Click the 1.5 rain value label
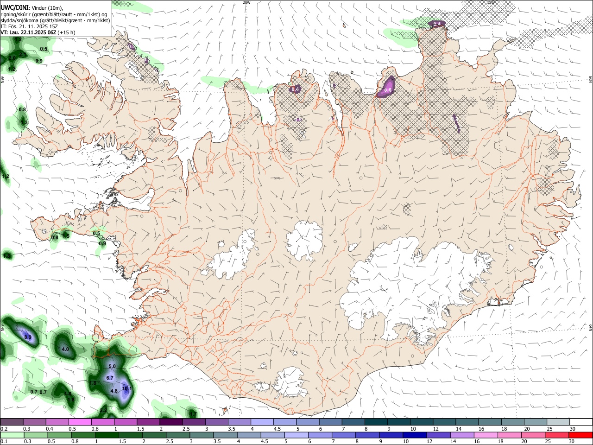This screenshot has width=593, height=445. (66, 236)
